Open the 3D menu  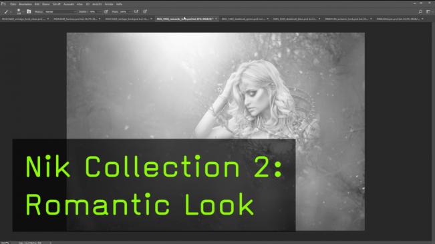[88, 4]
